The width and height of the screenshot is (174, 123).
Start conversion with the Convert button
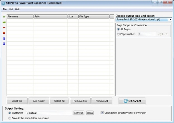[x=132, y=101]
